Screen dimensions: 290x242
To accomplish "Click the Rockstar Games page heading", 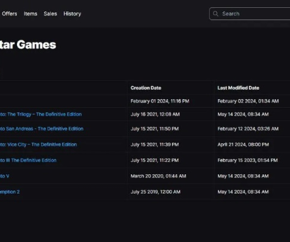I will coord(28,45).
